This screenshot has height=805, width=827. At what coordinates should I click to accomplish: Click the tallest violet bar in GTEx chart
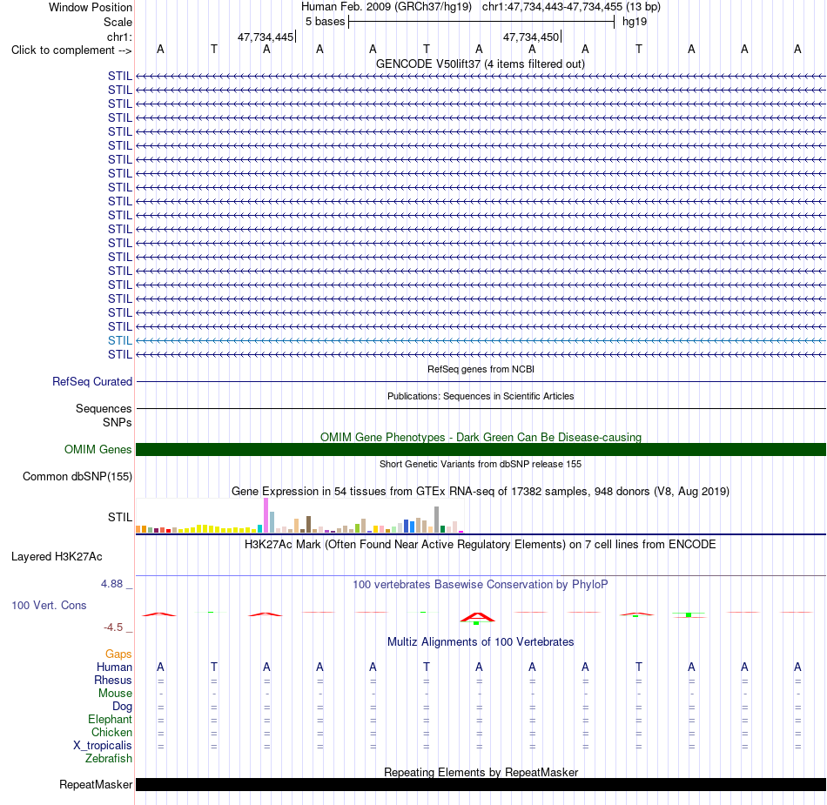click(266, 515)
